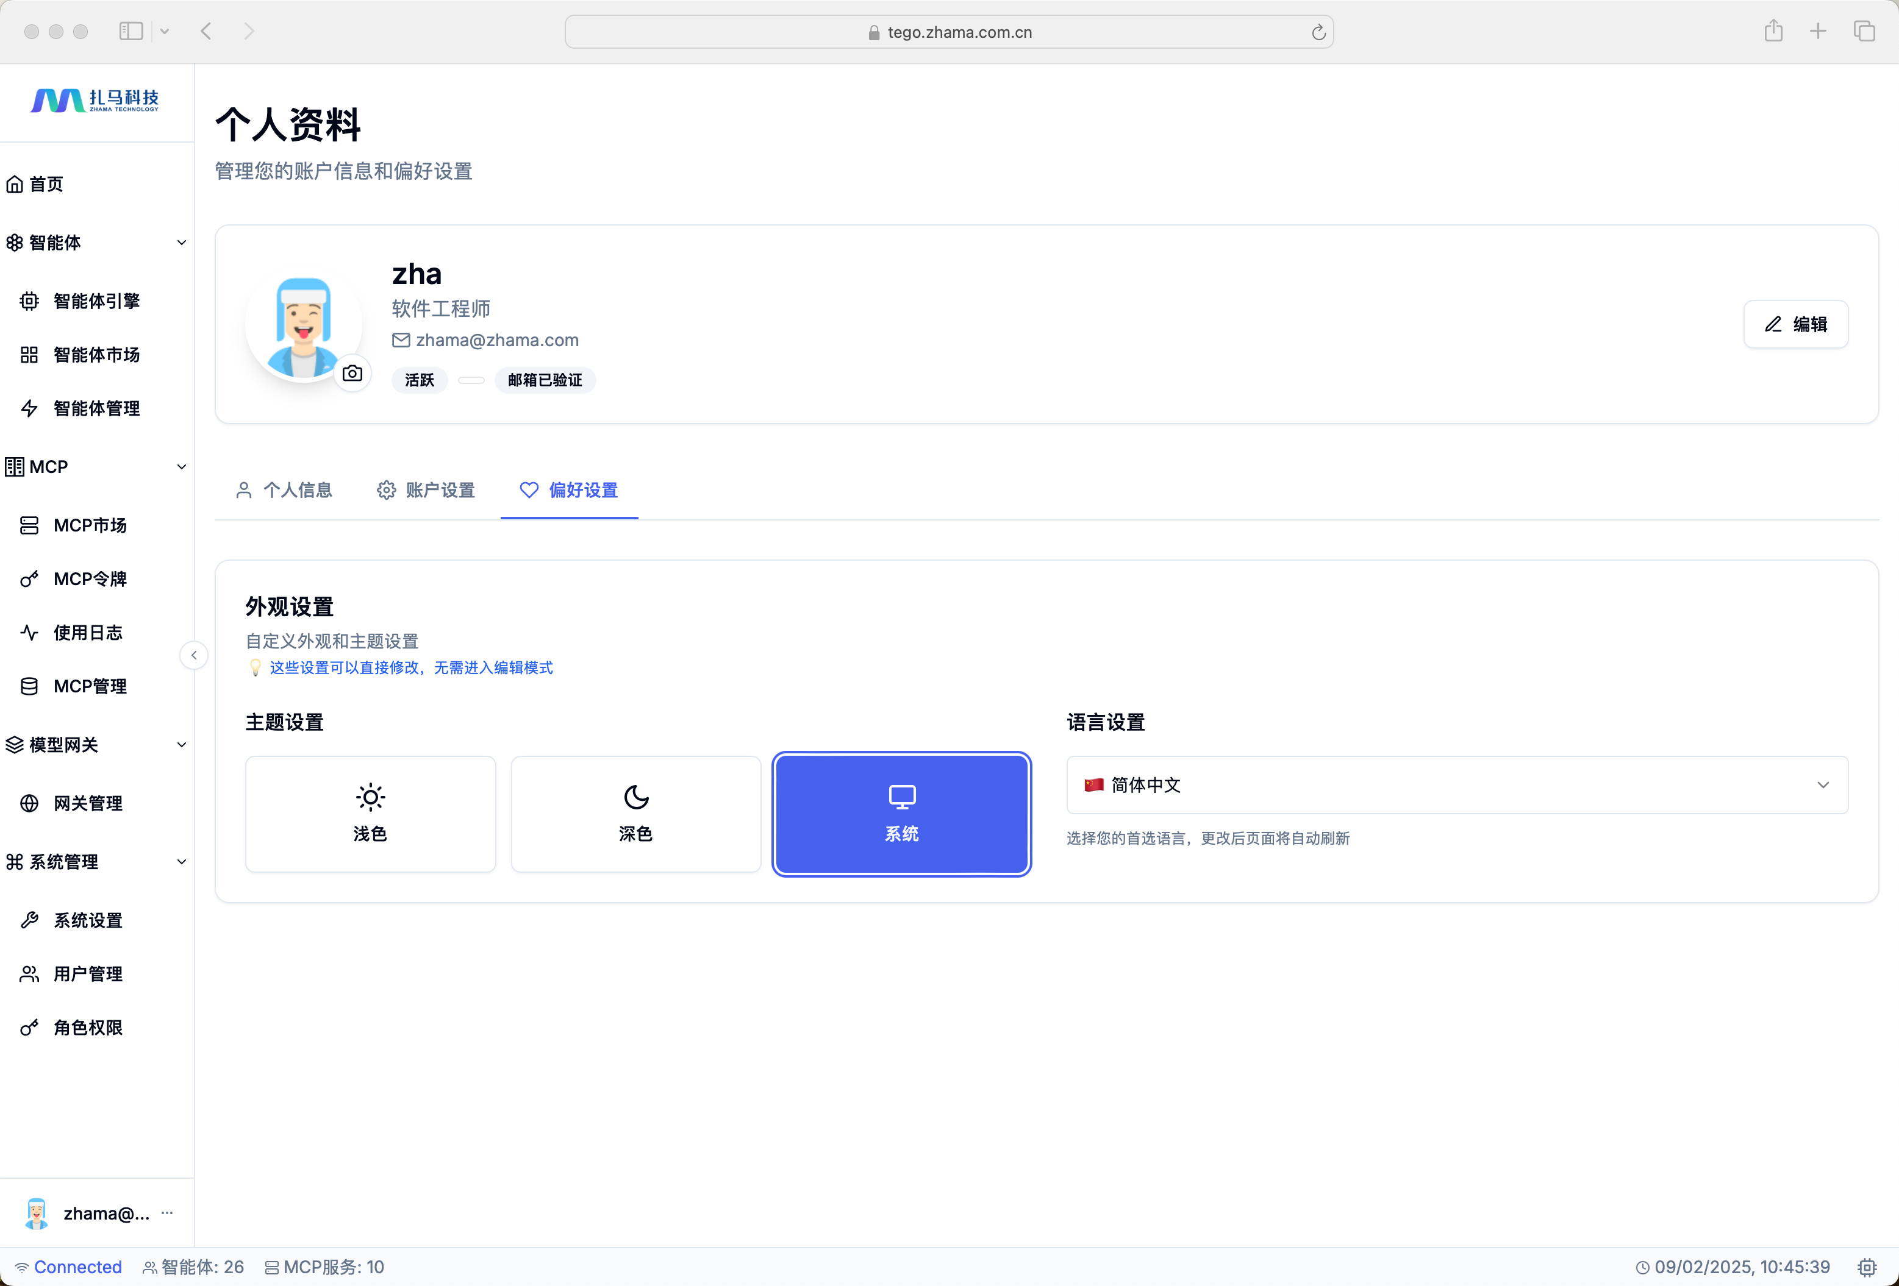
Task: Click the user menu ellipsis at bottom
Action: 168,1212
